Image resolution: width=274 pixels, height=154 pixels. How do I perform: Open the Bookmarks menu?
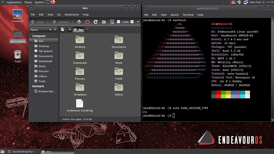[71, 15]
